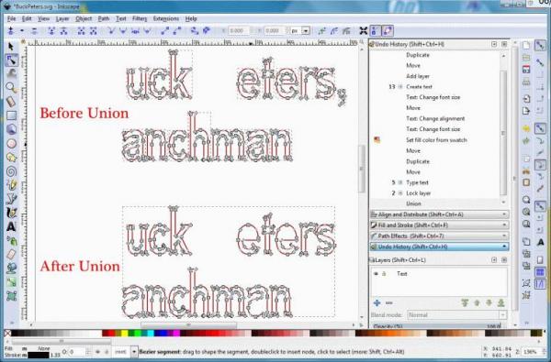551x362 pixels.
Task: Open the Blend mode dropdown
Action: point(457,315)
